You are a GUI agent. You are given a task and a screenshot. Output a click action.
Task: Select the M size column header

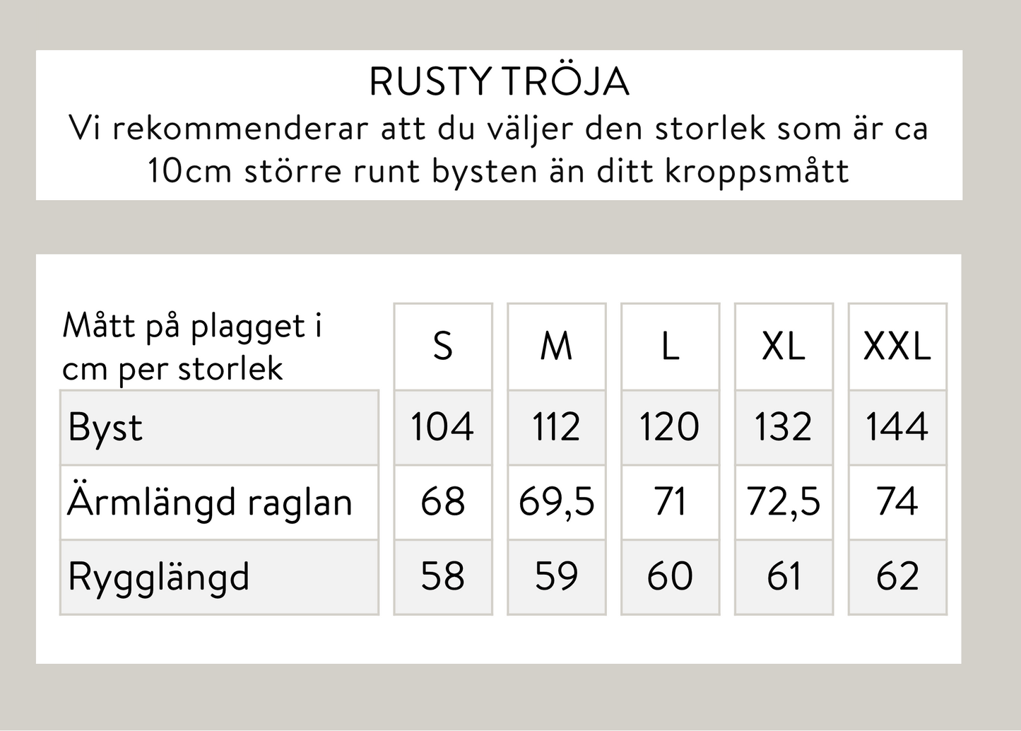pos(557,346)
